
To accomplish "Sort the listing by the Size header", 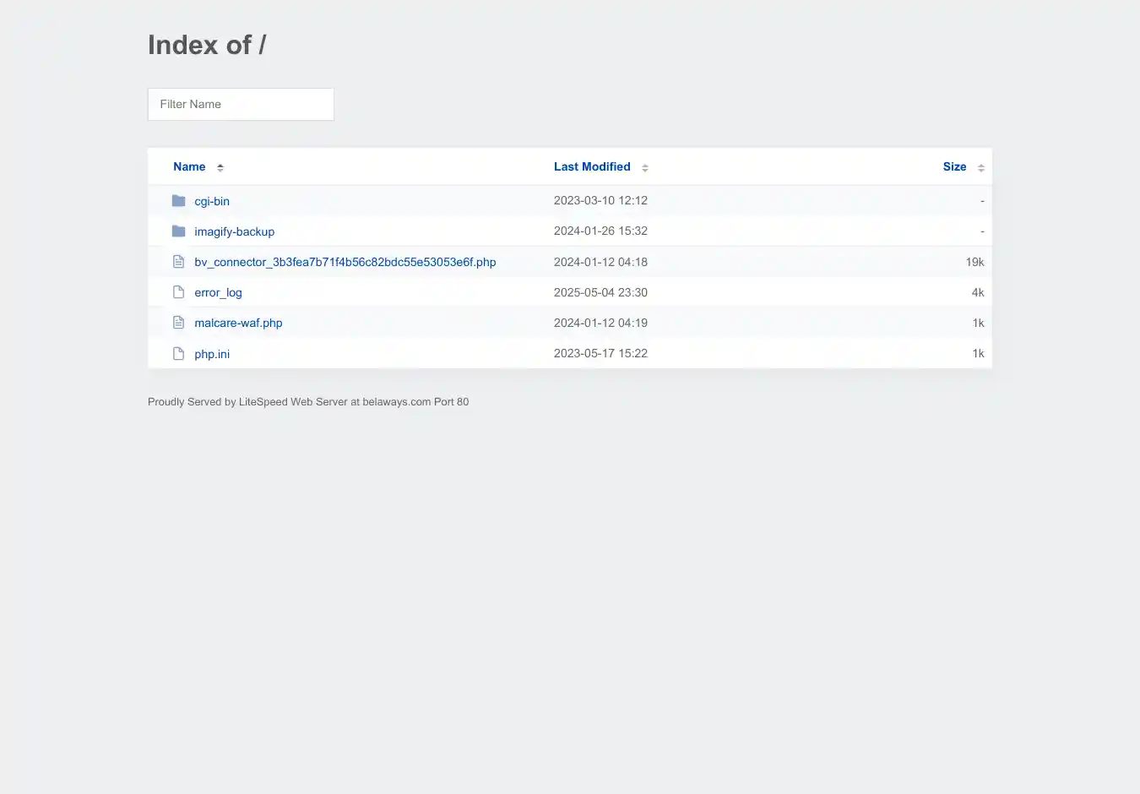I will [x=954, y=167].
